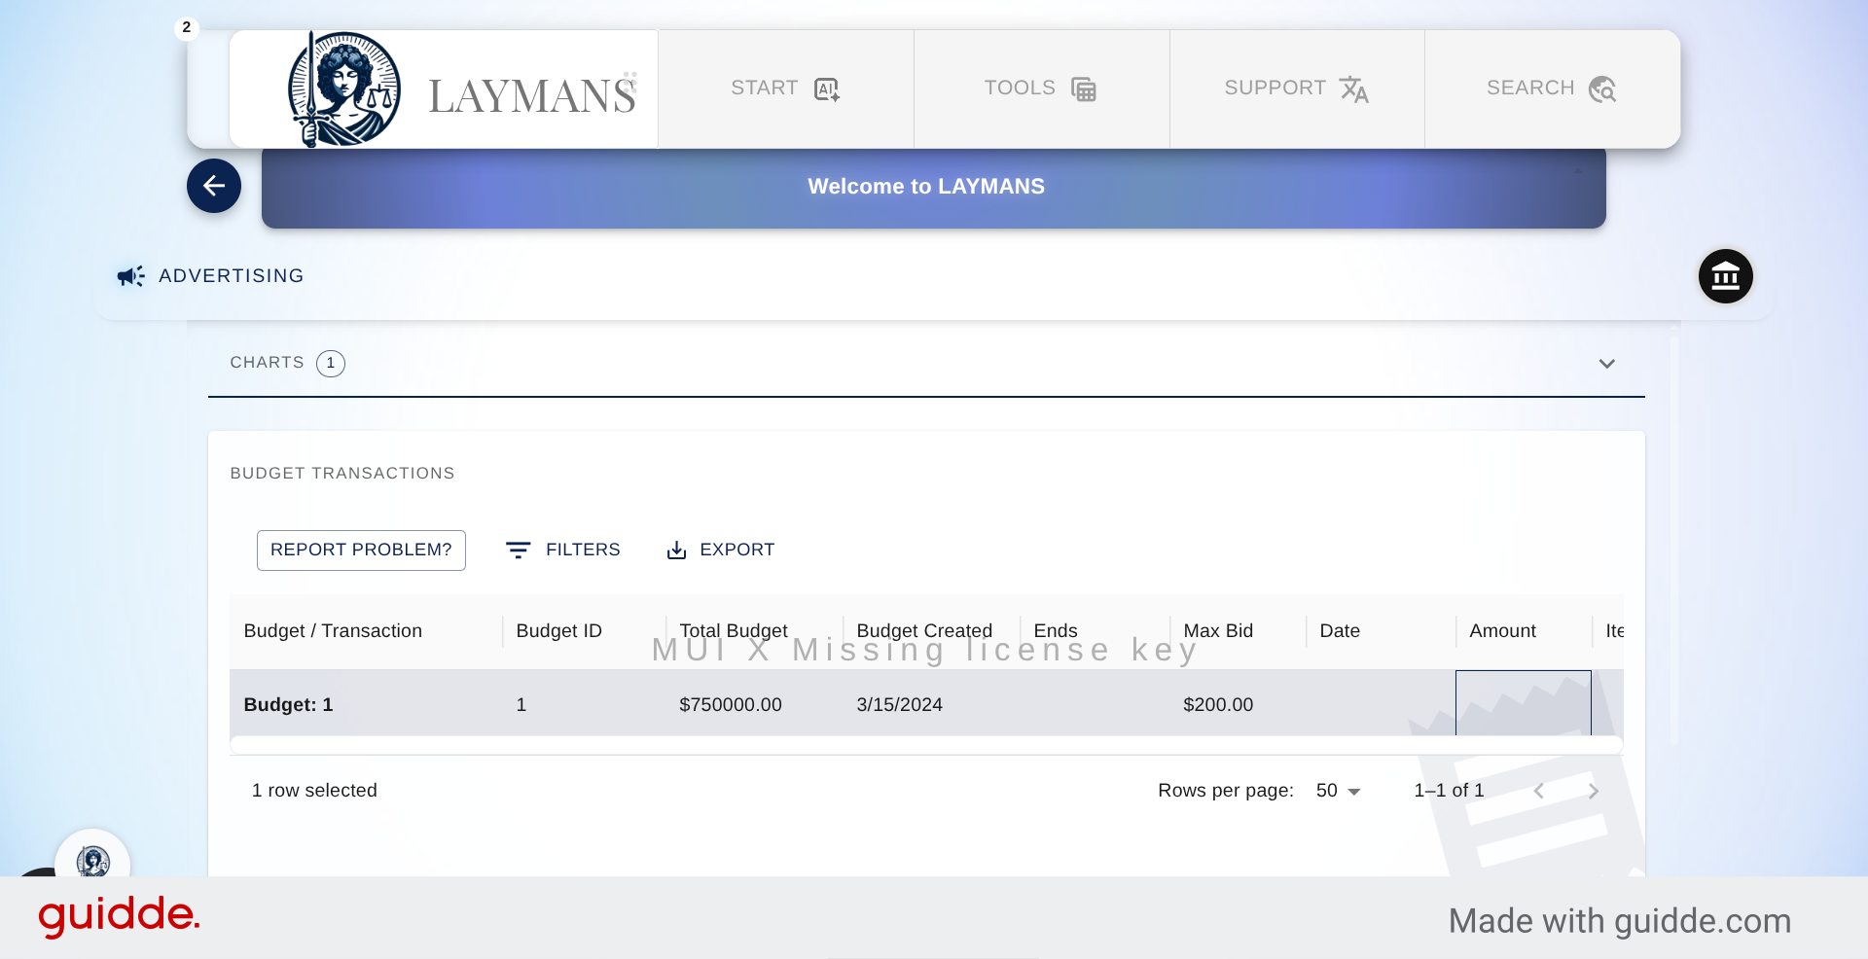Viewport: 1868px width, 959px height.
Task: Click the Export download icon
Action: click(x=676, y=551)
